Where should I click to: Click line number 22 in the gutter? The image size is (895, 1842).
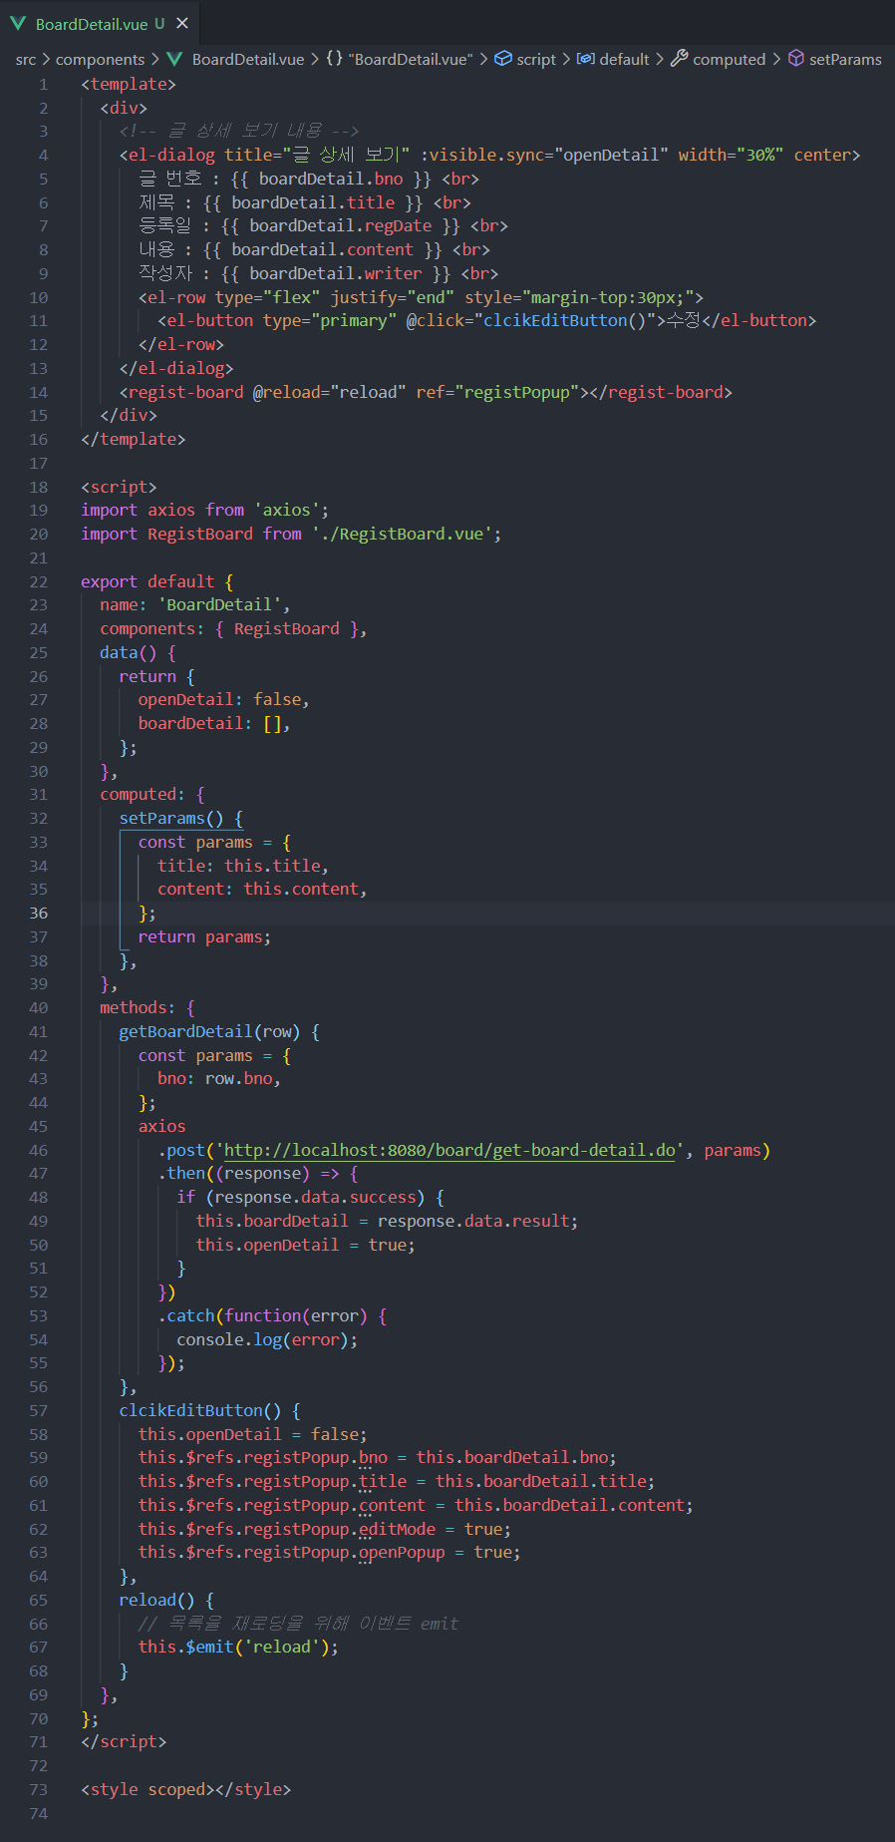point(38,581)
